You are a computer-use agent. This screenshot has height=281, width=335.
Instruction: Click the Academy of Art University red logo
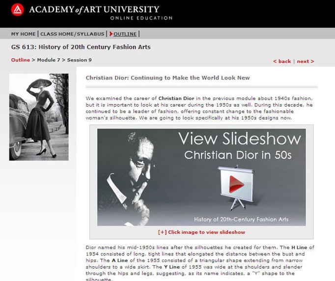[17, 10]
